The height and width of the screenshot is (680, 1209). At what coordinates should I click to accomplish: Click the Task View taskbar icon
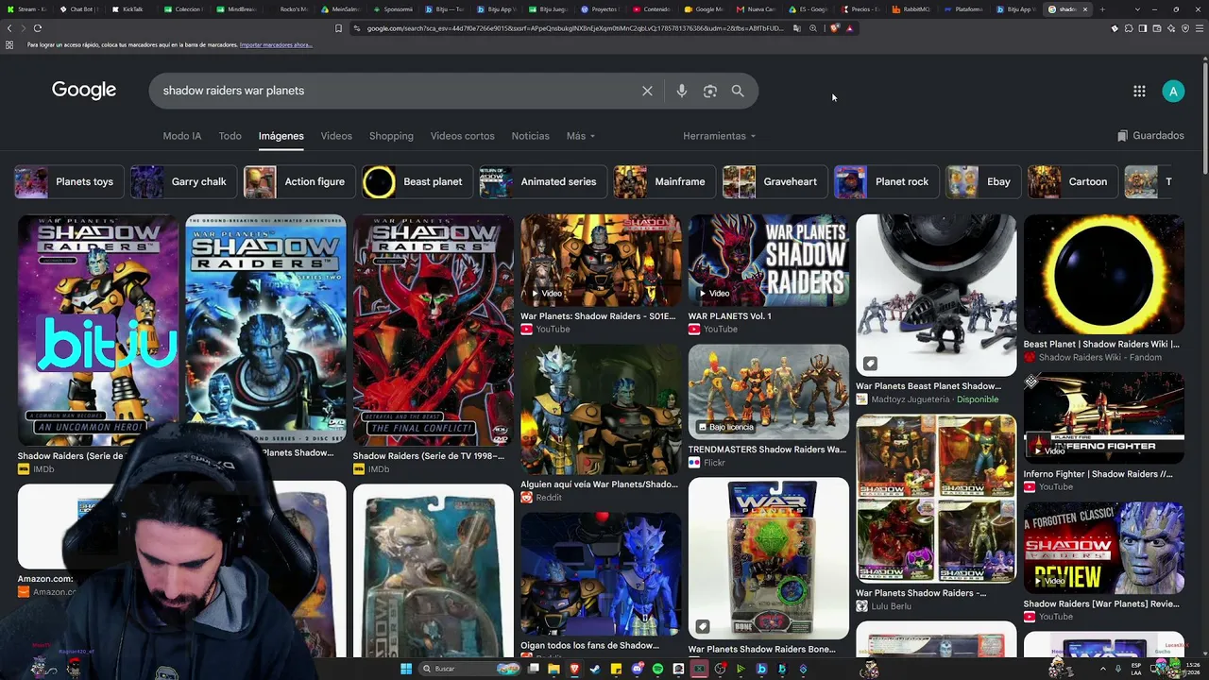534,669
